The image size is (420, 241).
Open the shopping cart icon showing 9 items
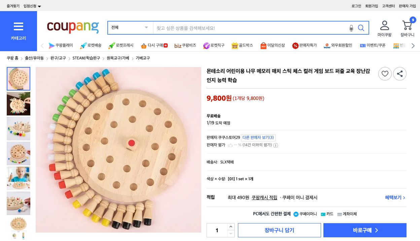[408, 26]
